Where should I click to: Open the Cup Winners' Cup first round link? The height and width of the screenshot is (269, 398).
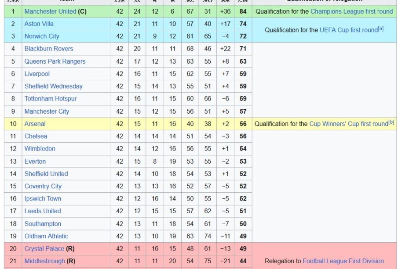[x=349, y=124]
